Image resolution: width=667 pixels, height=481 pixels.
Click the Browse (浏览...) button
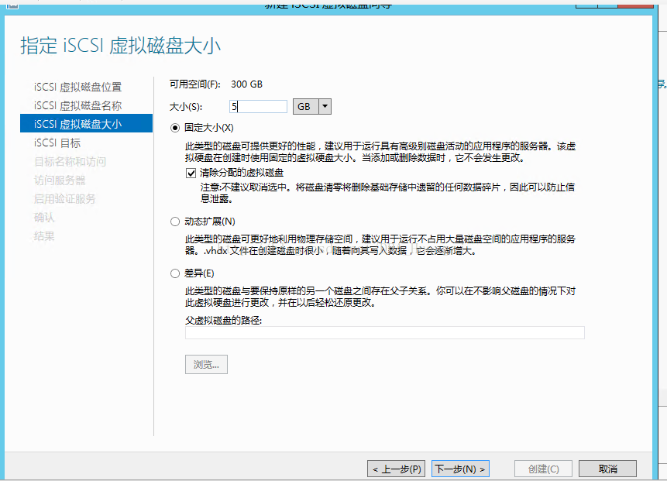point(206,365)
